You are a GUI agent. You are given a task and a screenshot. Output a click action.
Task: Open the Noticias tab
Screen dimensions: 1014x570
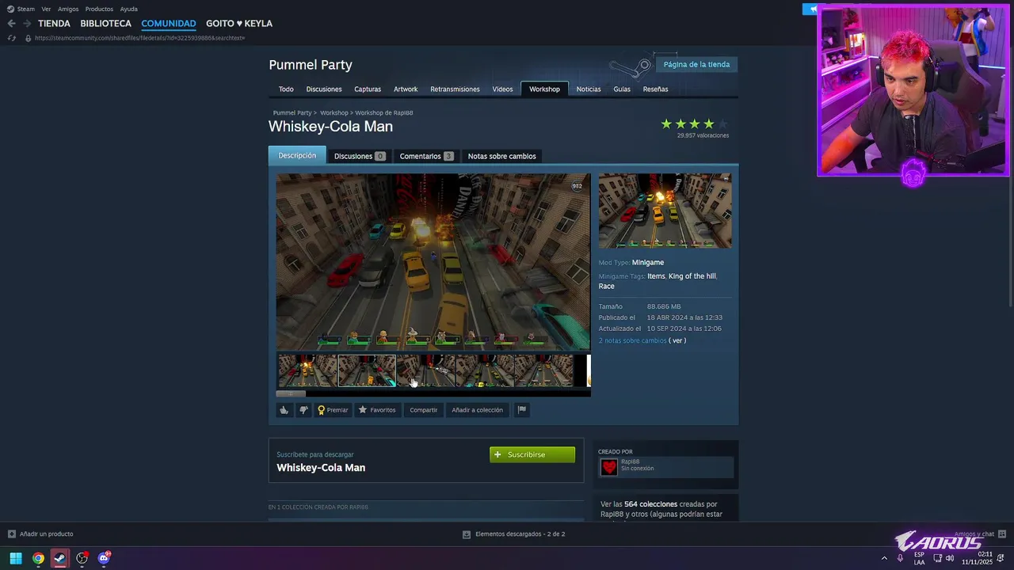coord(589,89)
